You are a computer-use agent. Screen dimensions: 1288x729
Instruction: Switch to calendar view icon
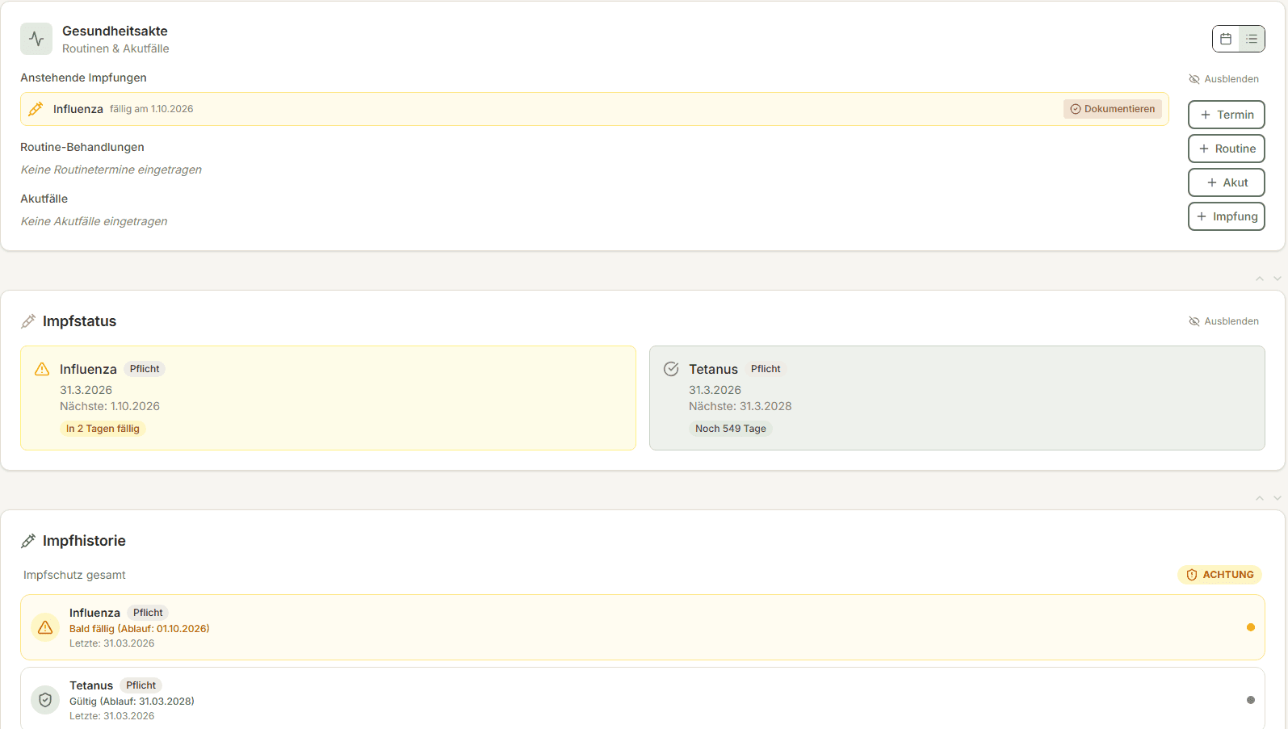pyautogui.click(x=1226, y=39)
